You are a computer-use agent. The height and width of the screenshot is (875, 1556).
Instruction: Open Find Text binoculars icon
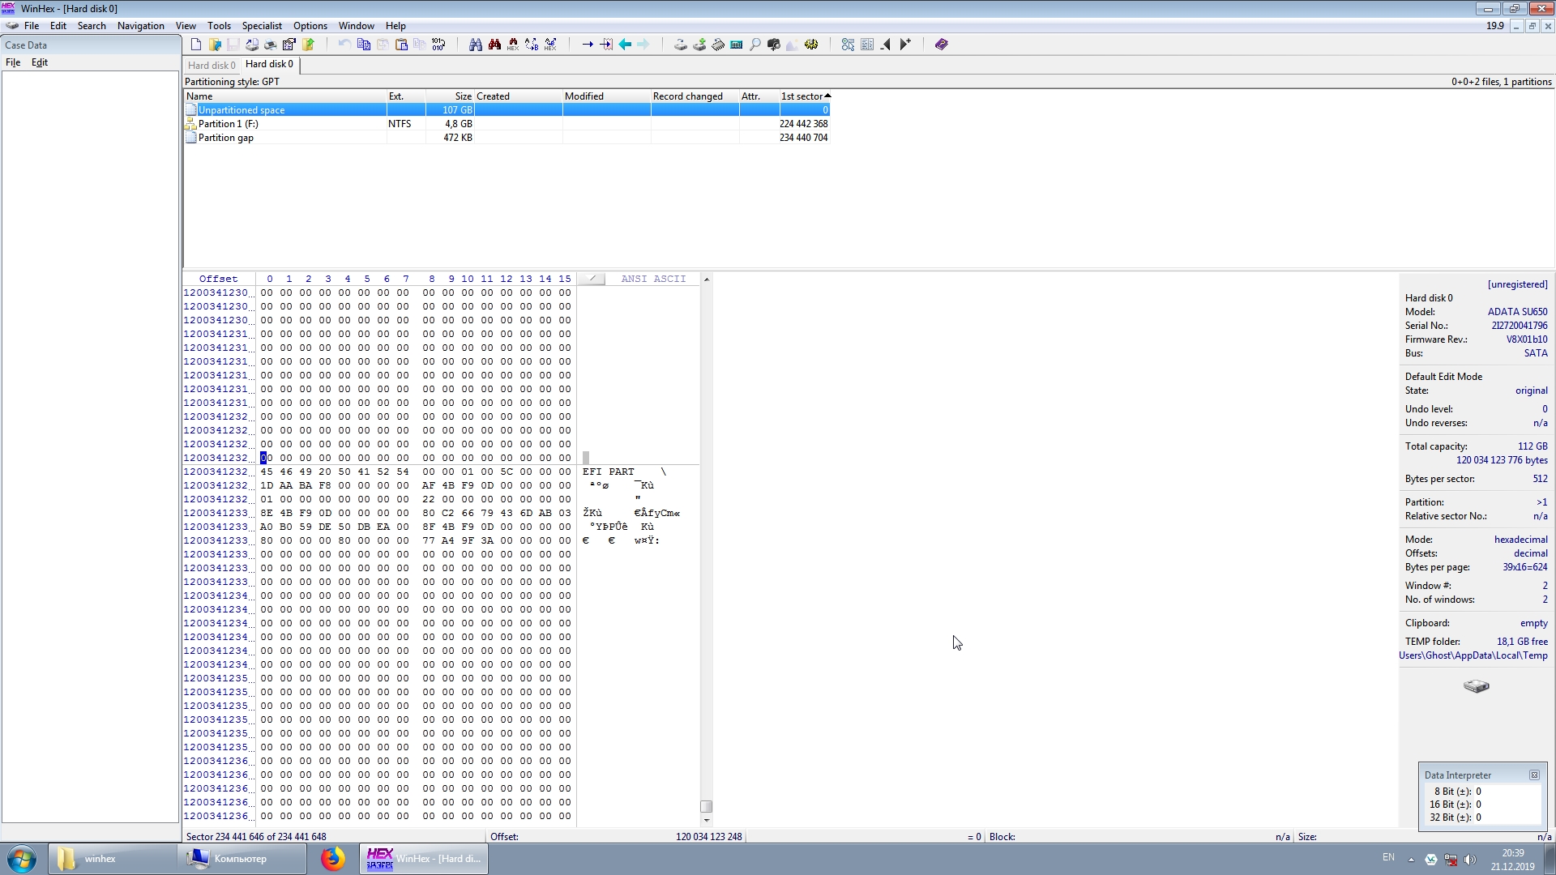coord(476,45)
